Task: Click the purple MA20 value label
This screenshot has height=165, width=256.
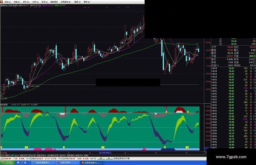Action: click(x=47, y=5)
